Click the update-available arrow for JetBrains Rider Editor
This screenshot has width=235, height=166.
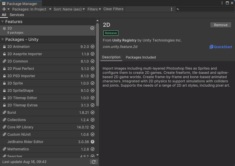pos(93,142)
